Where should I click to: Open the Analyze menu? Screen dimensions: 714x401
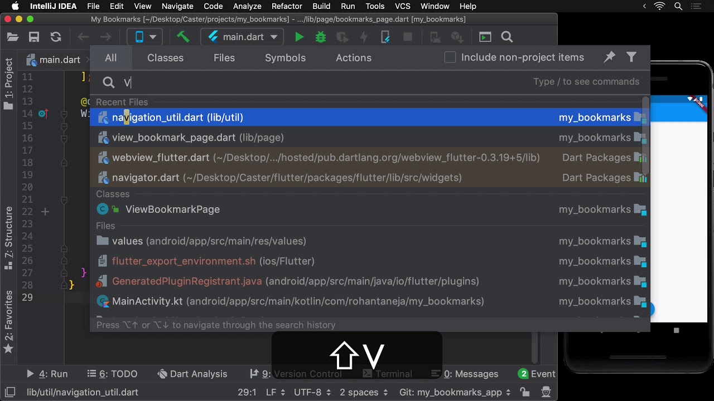247,6
